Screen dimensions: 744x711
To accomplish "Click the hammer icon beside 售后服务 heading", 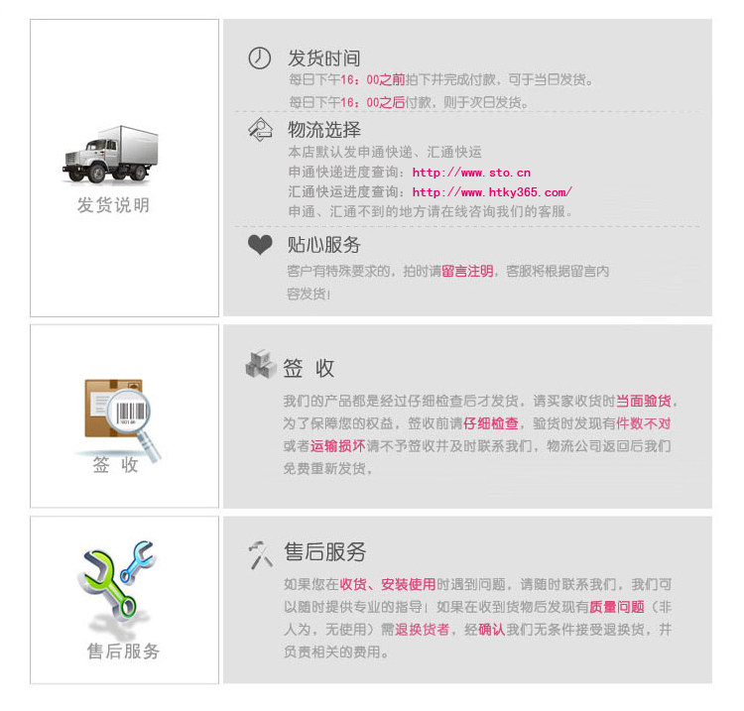I will click(260, 553).
